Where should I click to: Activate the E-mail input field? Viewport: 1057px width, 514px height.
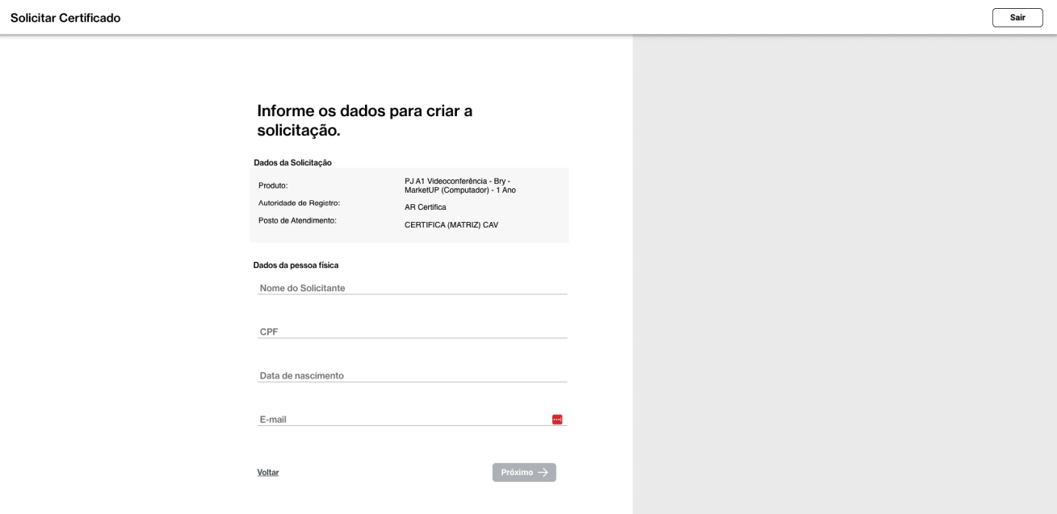(402, 419)
